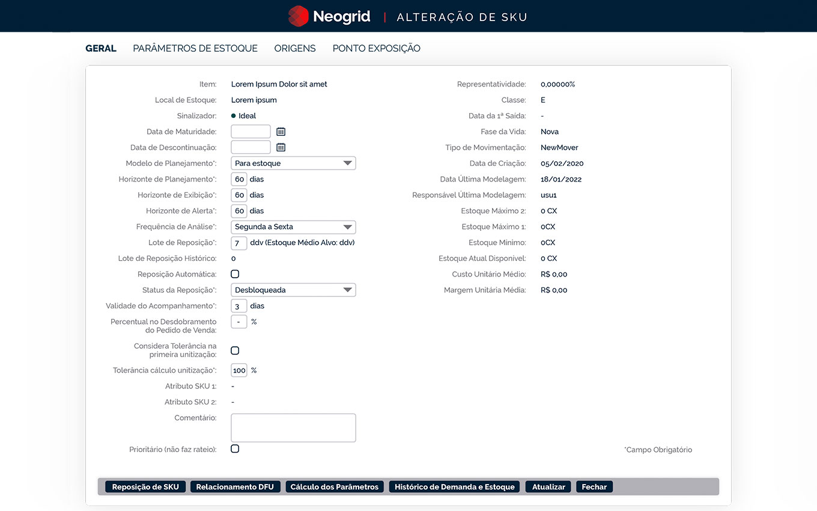817x511 pixels.
Task: Click the Reposição de SKU button
Action: pyautogui.click(x=145, y=487)
